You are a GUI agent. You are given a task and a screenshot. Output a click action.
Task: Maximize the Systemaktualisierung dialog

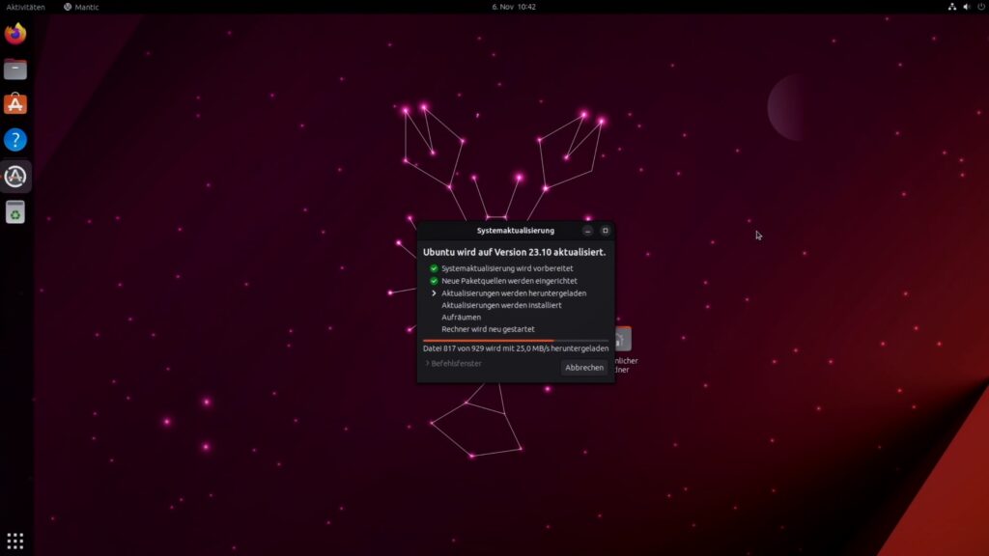click(x=605, y=231)
